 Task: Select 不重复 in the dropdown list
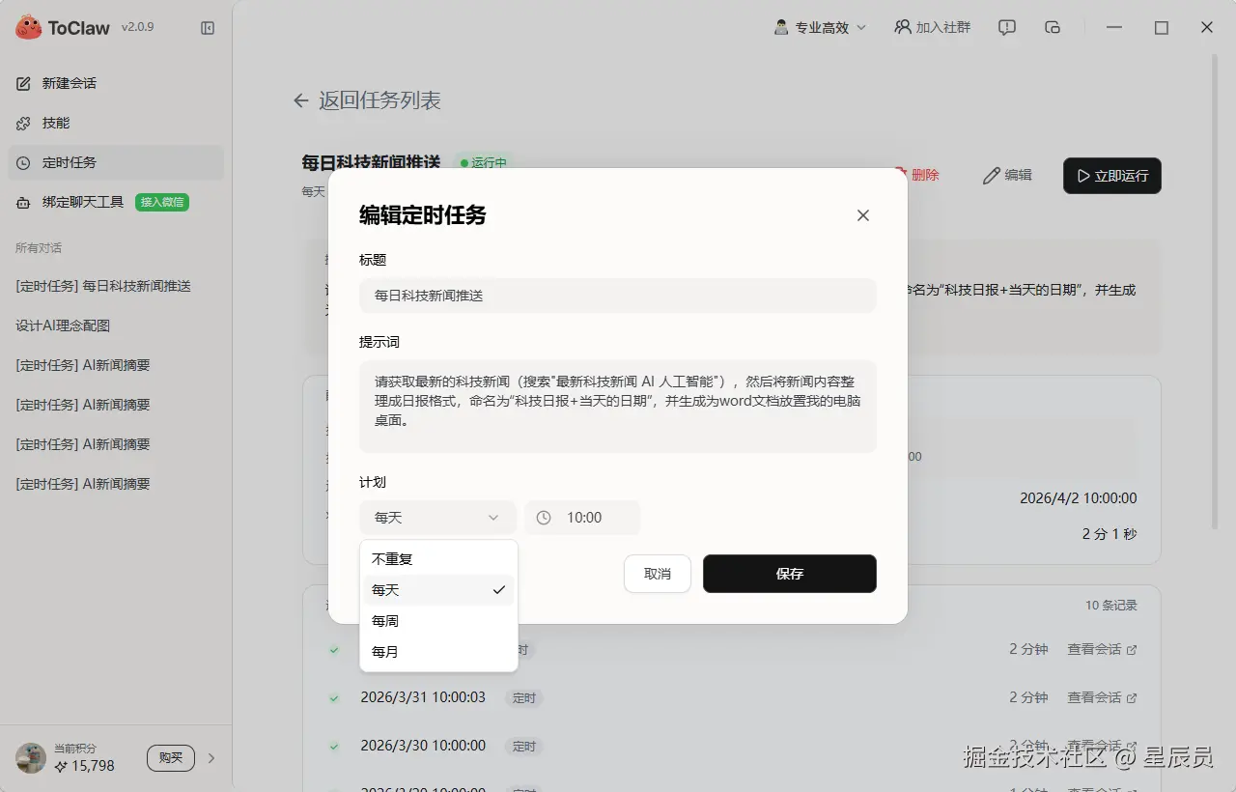[438, 559]
